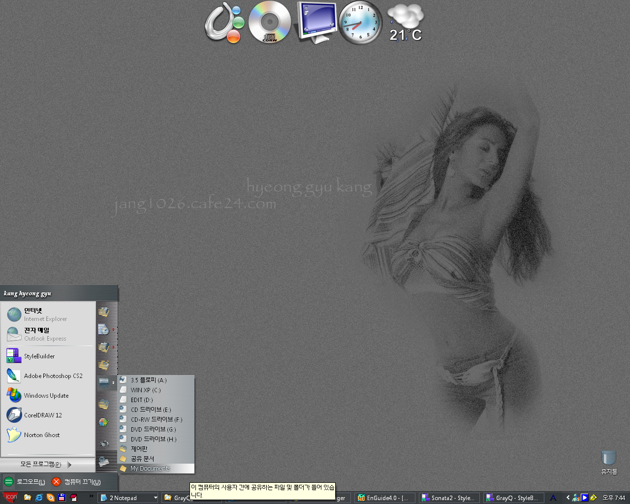Open the 2 Notepad taskbar group dropdown

tap(155, 498)
